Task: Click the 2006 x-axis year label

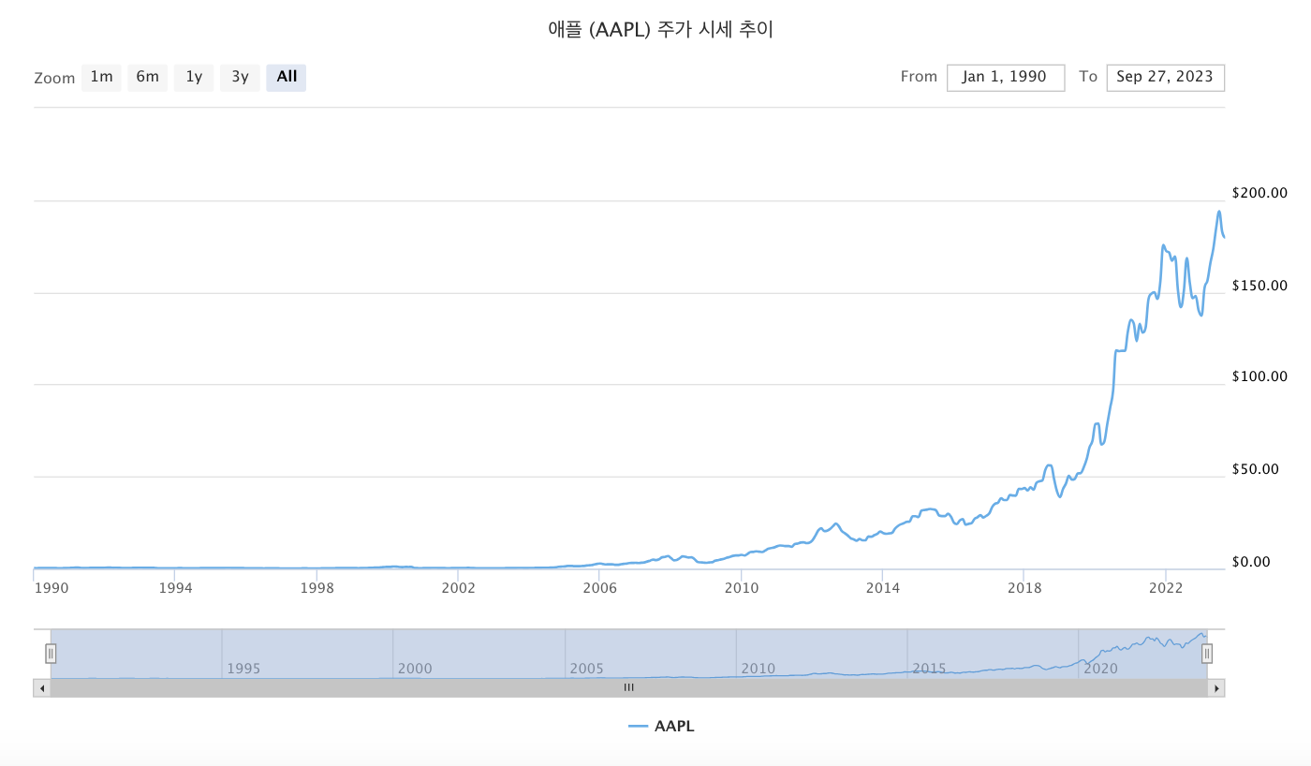Action: pos(599,588)
